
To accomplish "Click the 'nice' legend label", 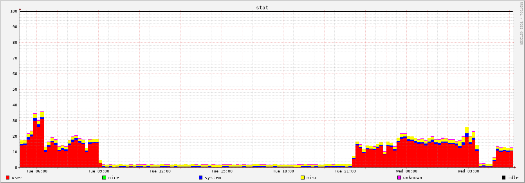I will click(113, 178).
